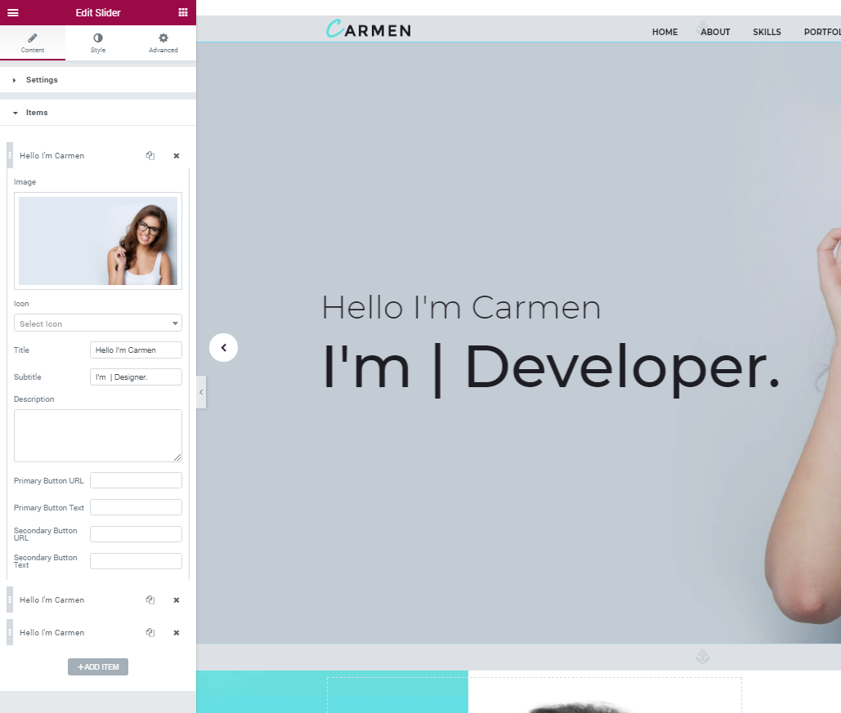Click the Add Item button
Screen dimensions: 841x713
tap(98, 666)
